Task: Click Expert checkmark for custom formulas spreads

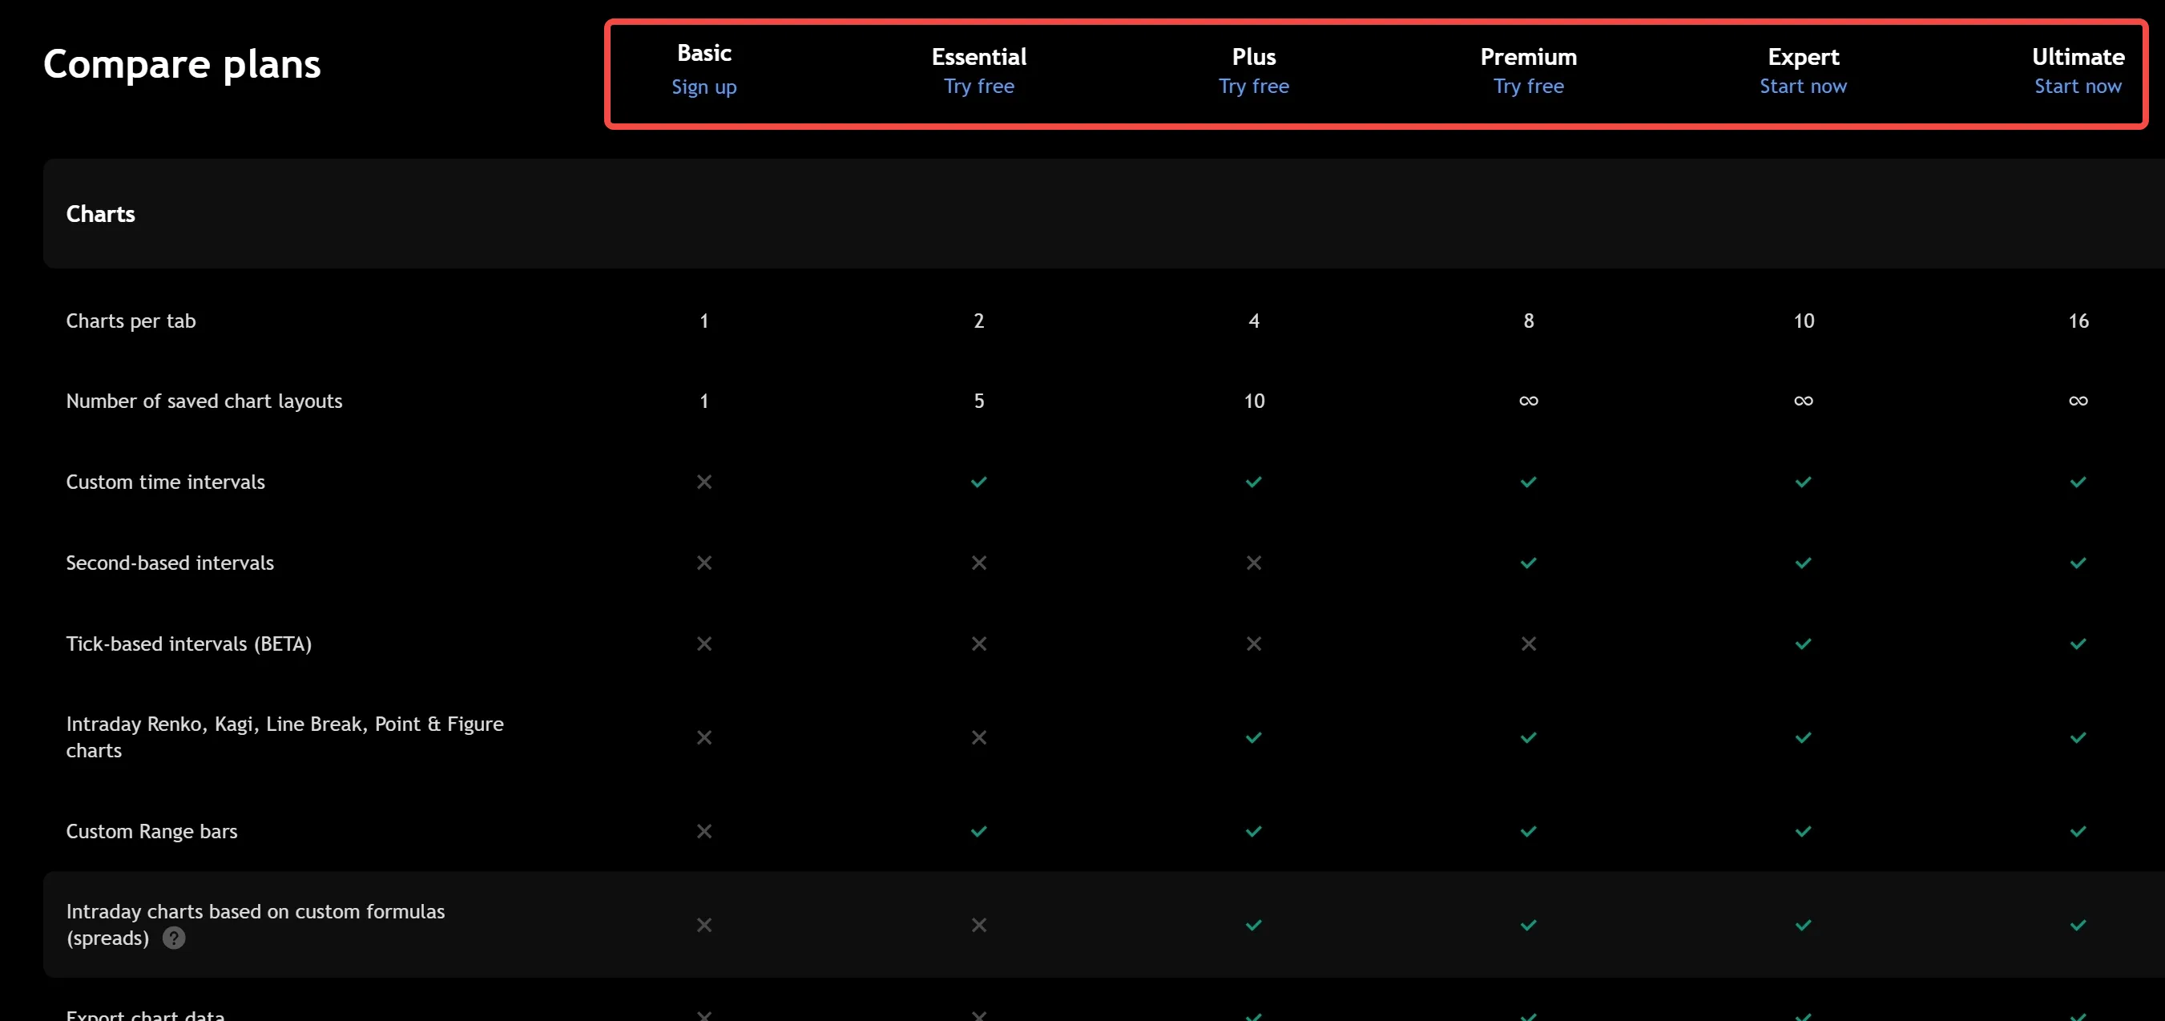Action: coord(1803,924)
